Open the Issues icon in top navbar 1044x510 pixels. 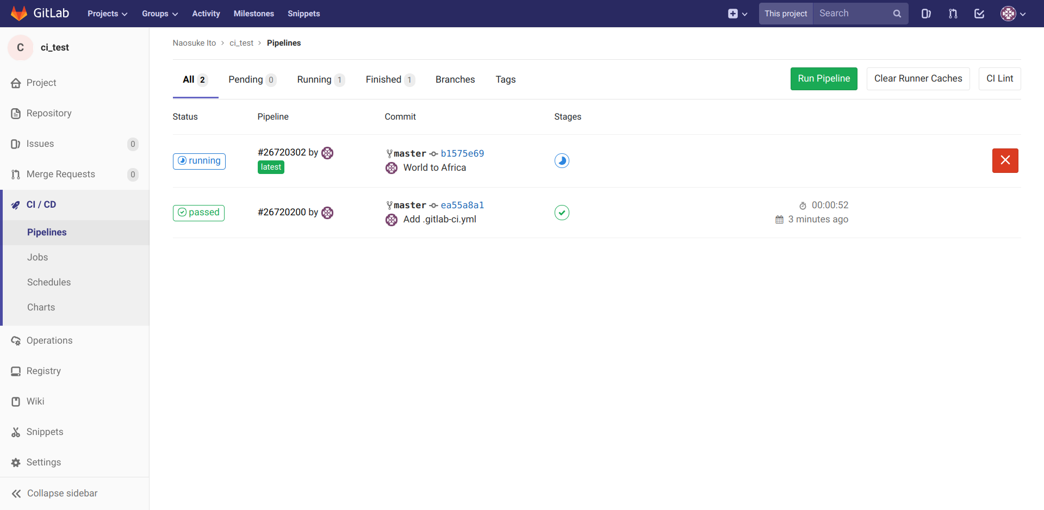click(926, 14)
